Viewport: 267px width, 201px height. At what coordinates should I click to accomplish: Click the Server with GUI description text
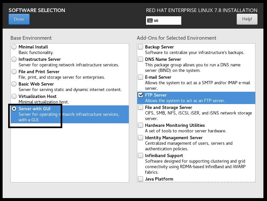coord(69,117)
